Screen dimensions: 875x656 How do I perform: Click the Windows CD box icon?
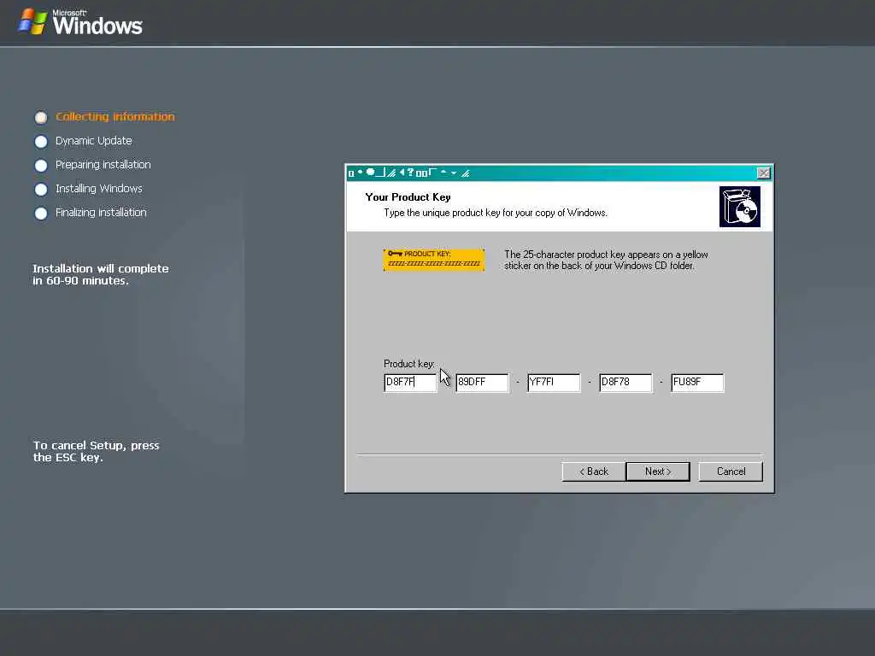(739, 207)
